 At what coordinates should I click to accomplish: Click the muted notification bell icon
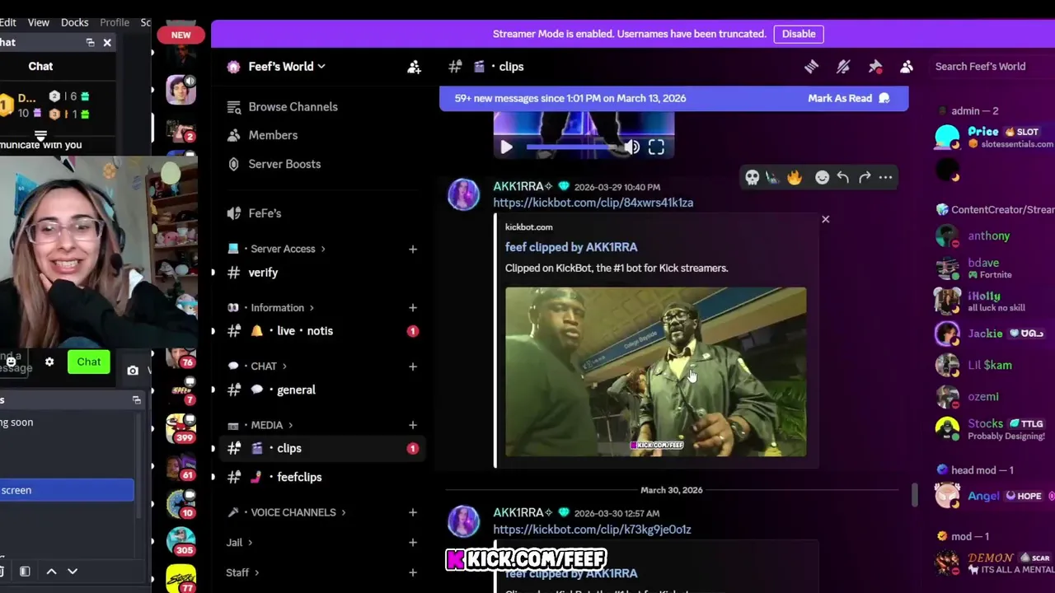pos(843,67)
